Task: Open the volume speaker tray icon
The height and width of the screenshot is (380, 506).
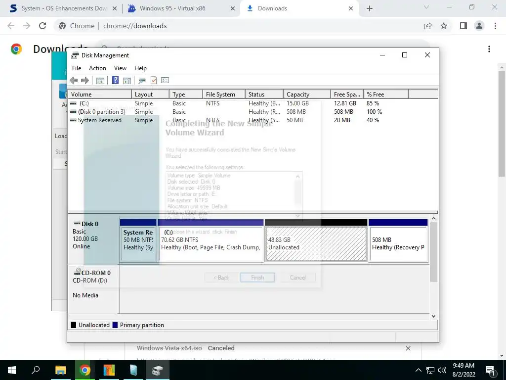Action: (x=442, y=370)
